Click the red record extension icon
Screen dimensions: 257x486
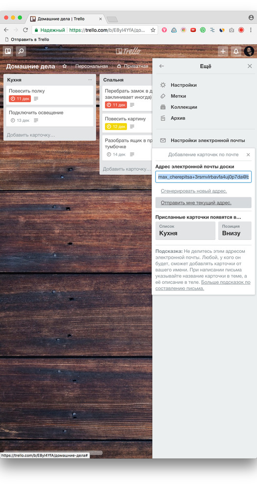pos(241,30)
